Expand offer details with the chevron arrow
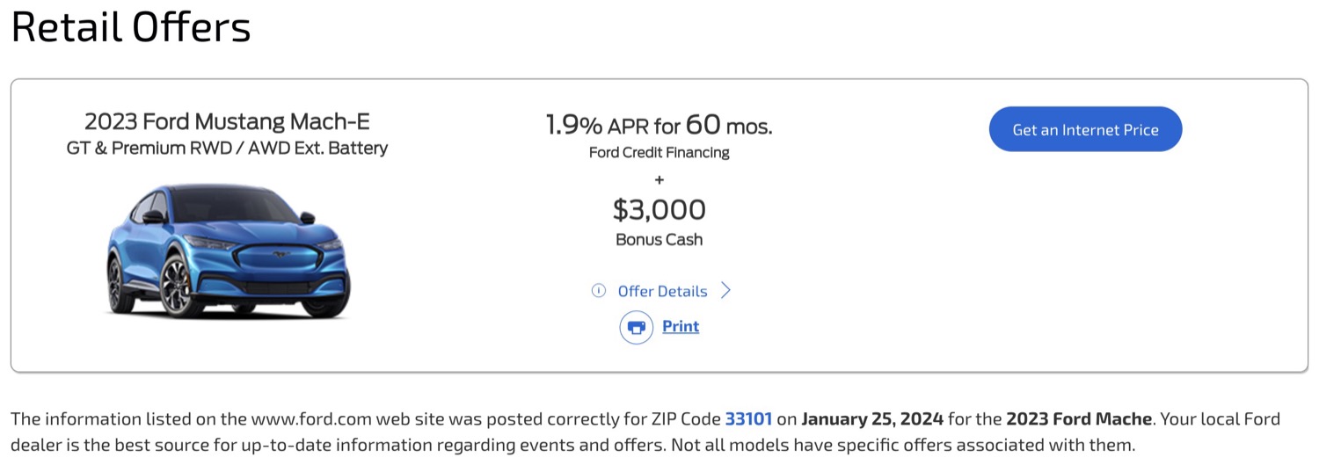1319x465 pixels. point(725,291)
